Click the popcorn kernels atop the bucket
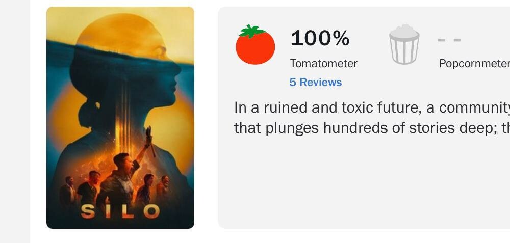 pos(404,31)
